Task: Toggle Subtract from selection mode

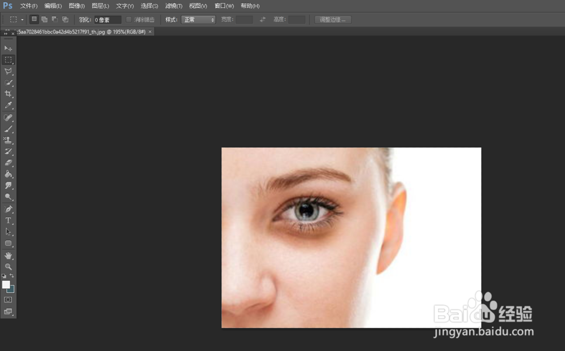Action: 54,19
